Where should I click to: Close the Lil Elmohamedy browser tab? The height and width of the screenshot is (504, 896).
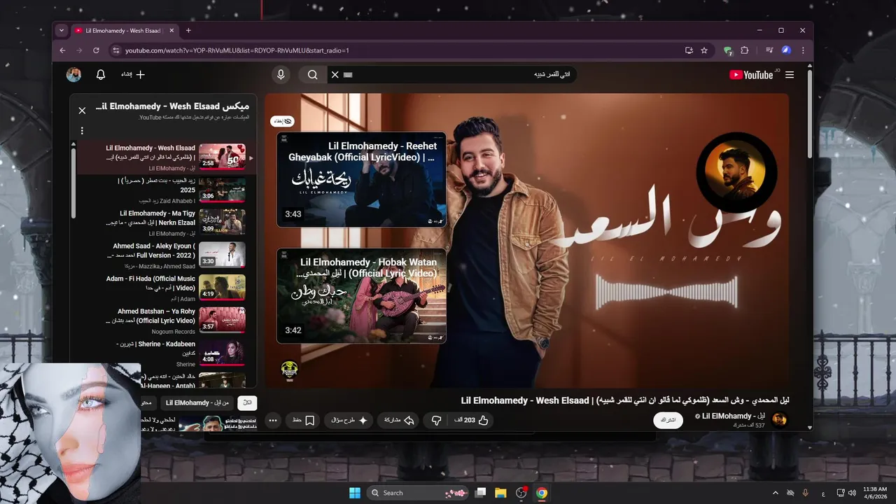171,31
